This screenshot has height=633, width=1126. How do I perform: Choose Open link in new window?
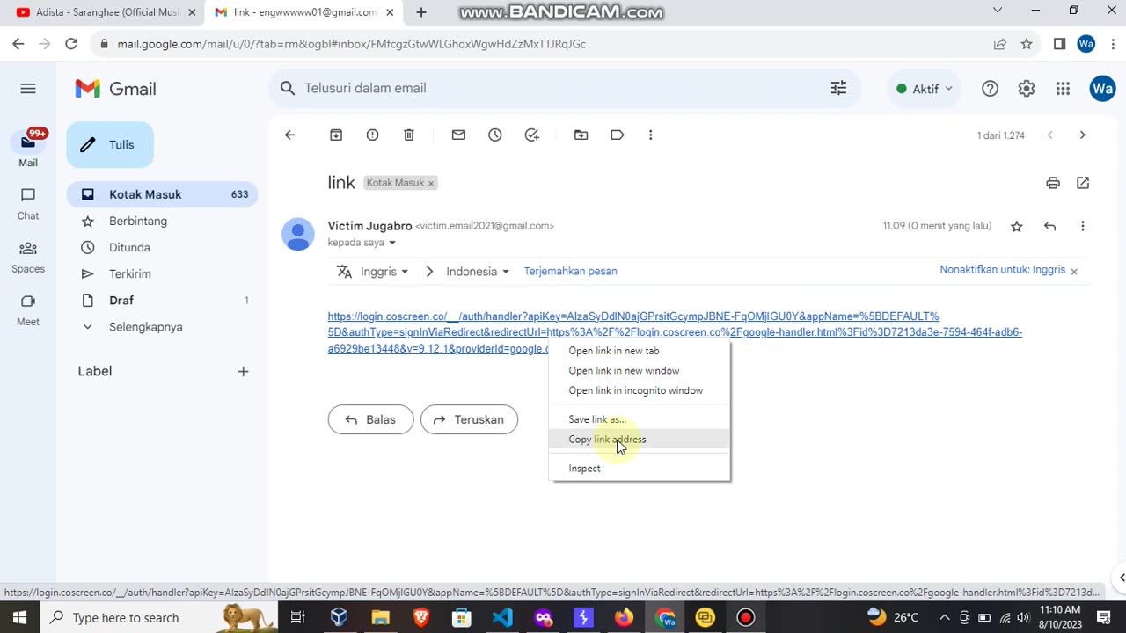640,370
